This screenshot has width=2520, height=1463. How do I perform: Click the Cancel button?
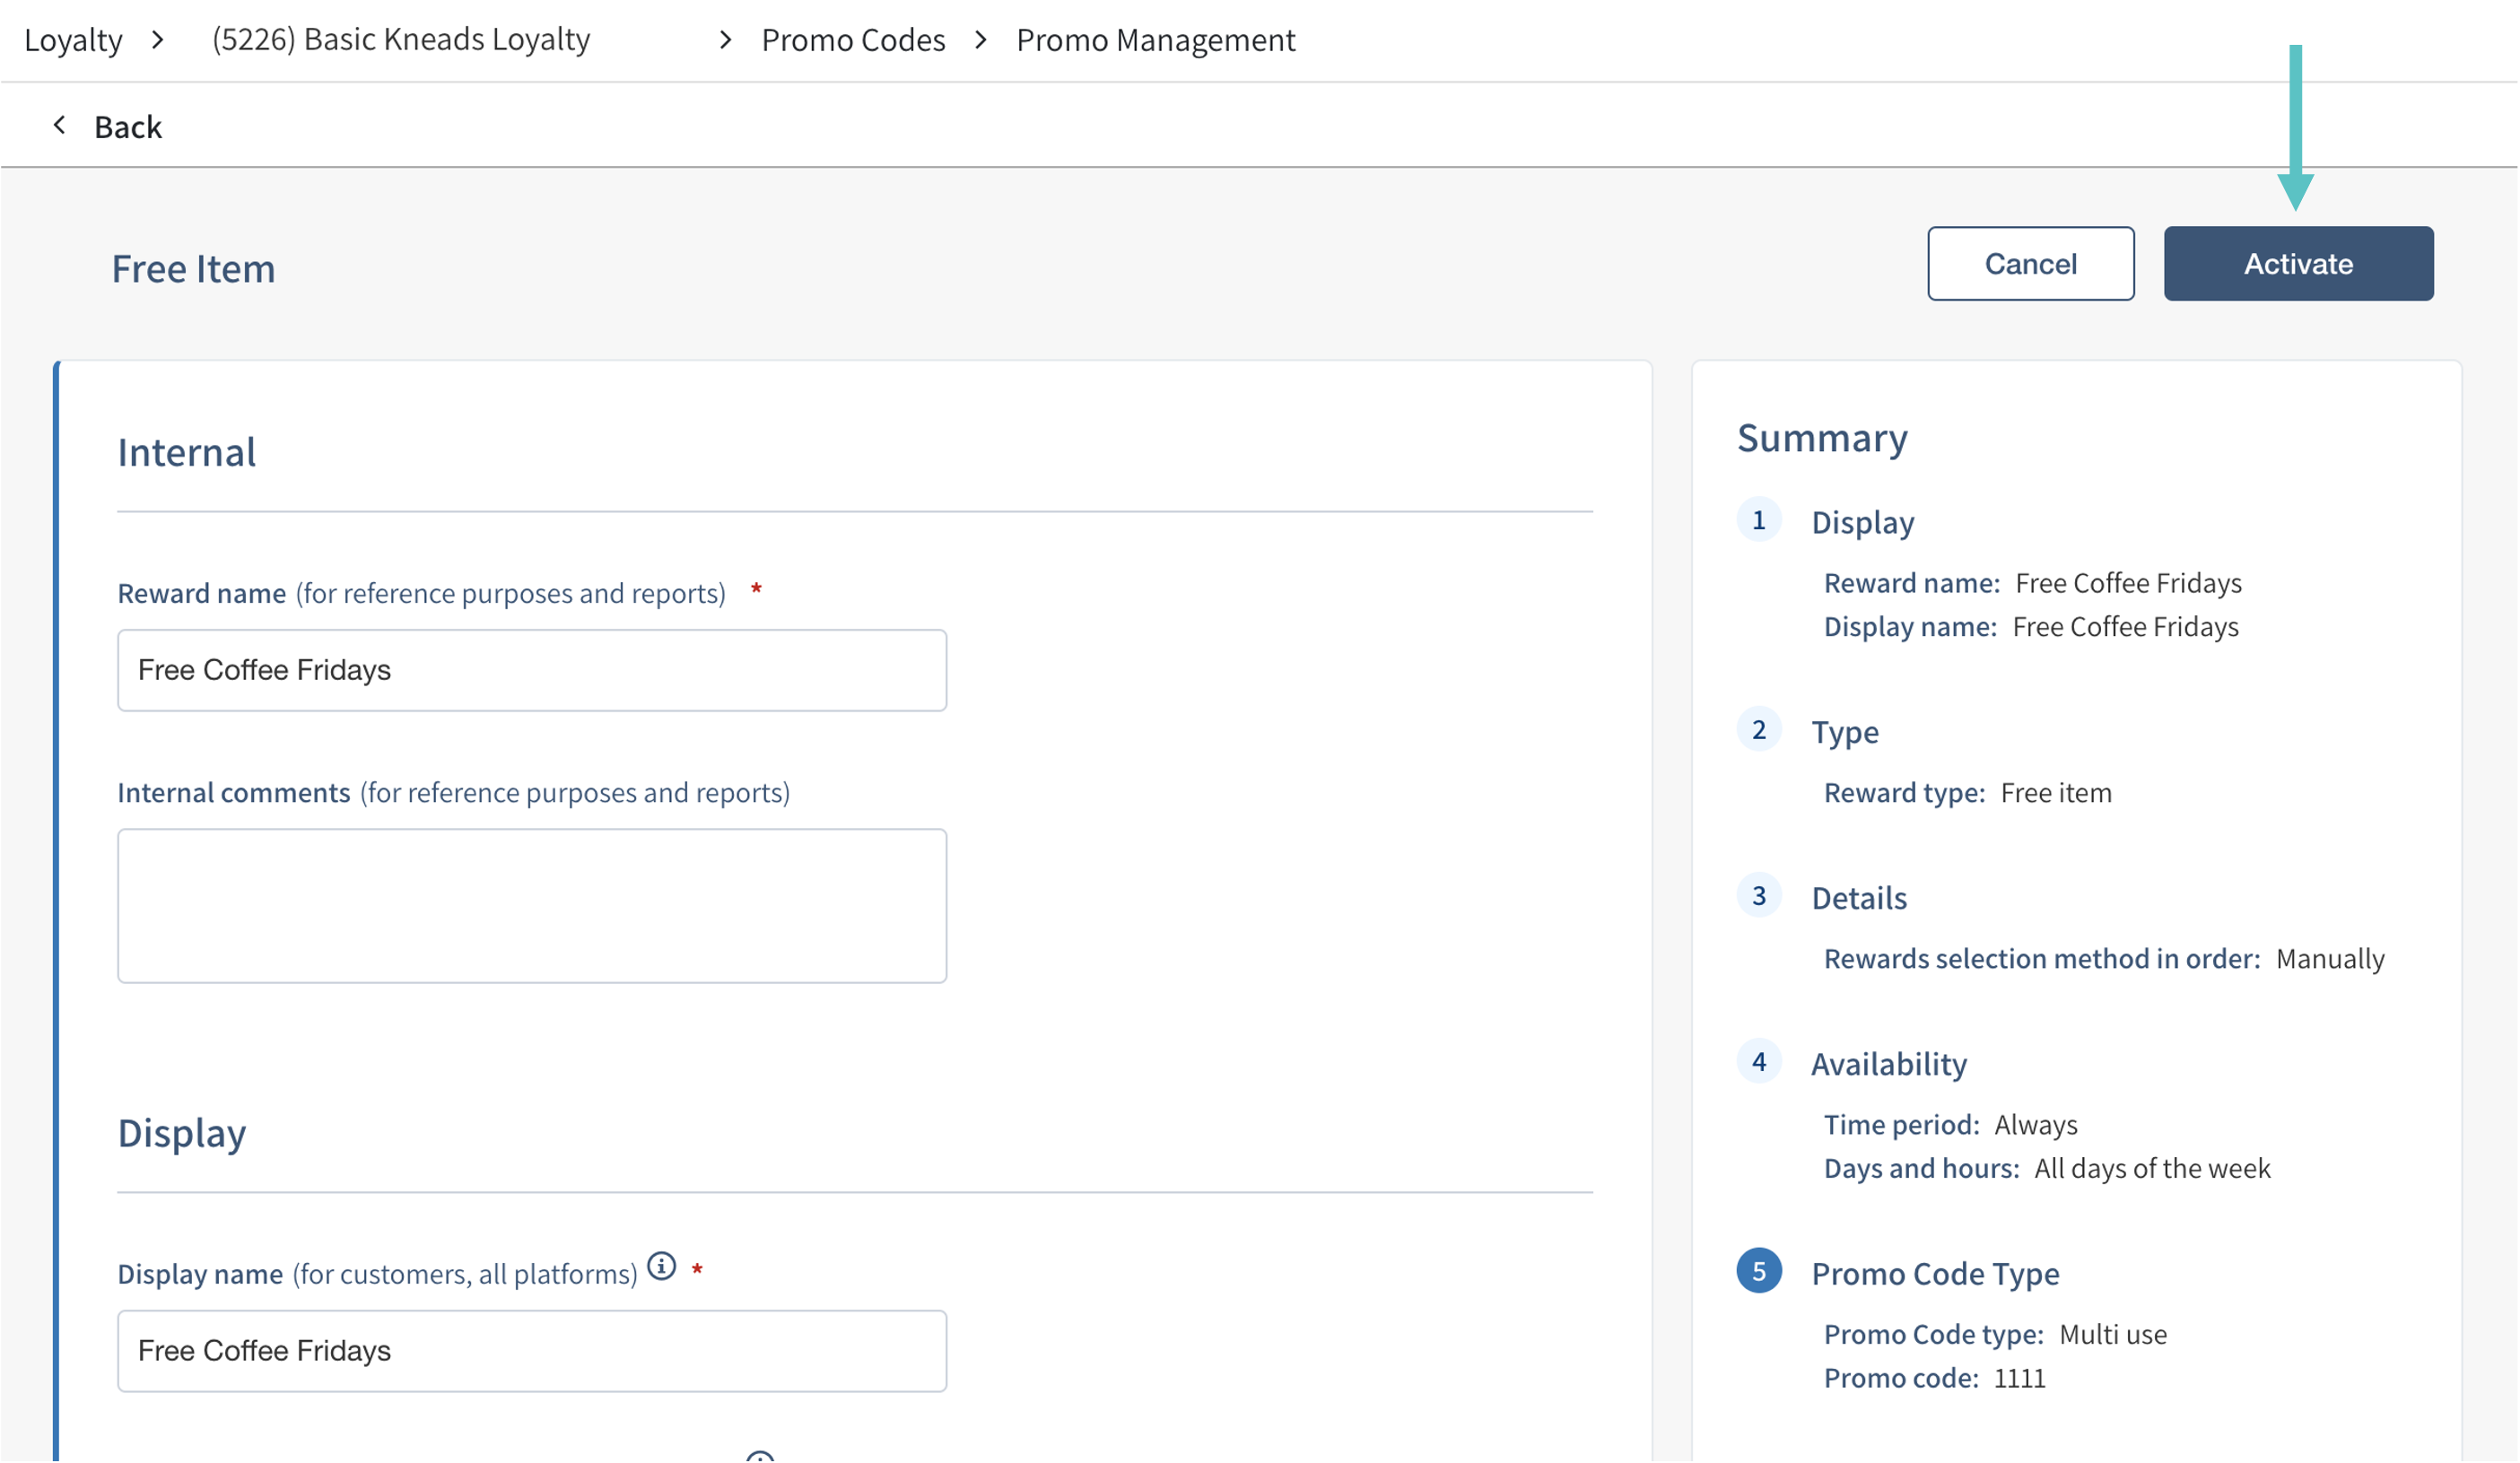click(x=2029, y=264)
